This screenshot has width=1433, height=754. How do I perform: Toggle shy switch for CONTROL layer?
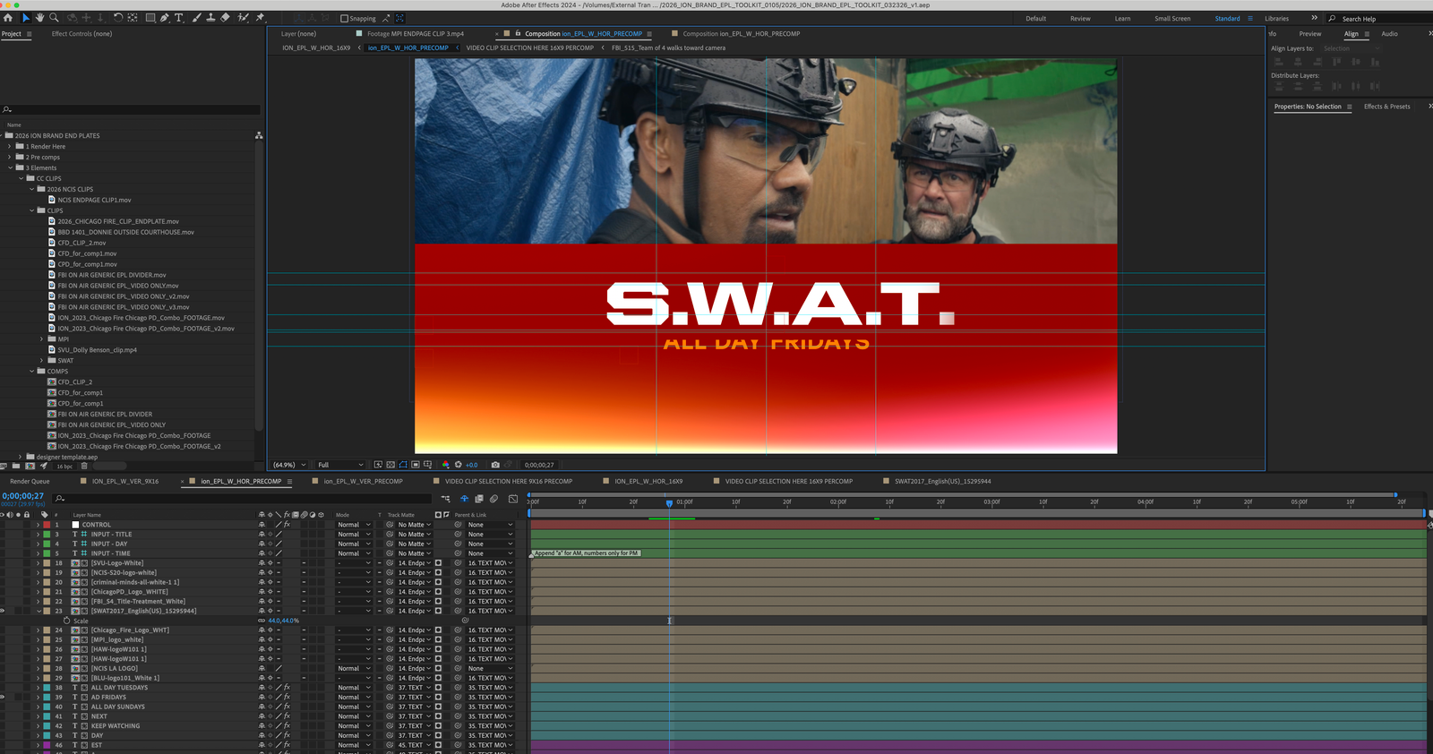click(262, 525)
